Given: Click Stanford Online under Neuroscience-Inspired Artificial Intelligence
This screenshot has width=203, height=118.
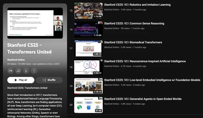Looking at the screenshot, I should pyautogui.click(x=111, y=66).
